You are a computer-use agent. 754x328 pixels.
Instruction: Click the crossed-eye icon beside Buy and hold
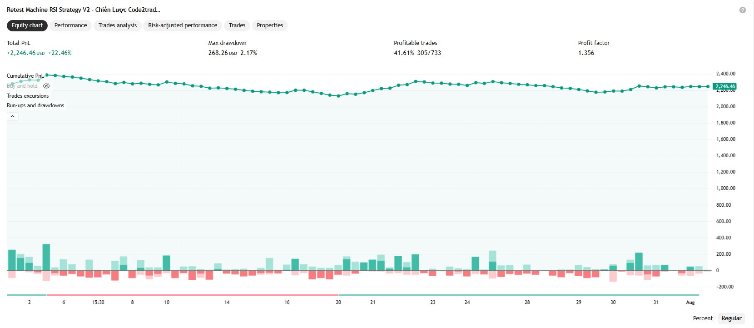[x=46, y=86]
